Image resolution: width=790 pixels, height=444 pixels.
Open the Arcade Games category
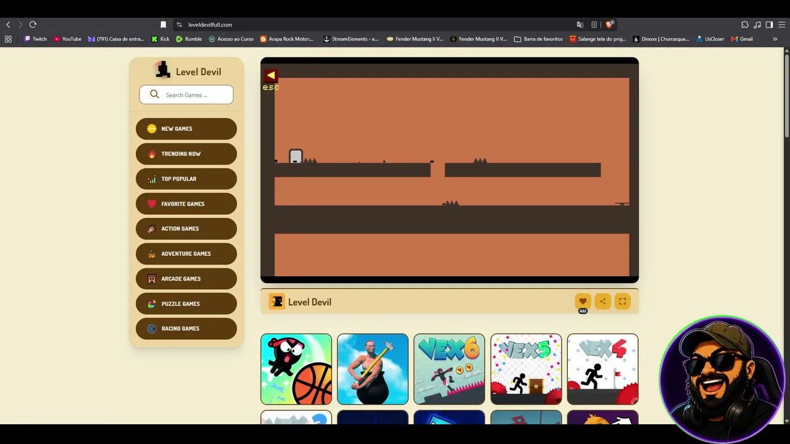186,279
